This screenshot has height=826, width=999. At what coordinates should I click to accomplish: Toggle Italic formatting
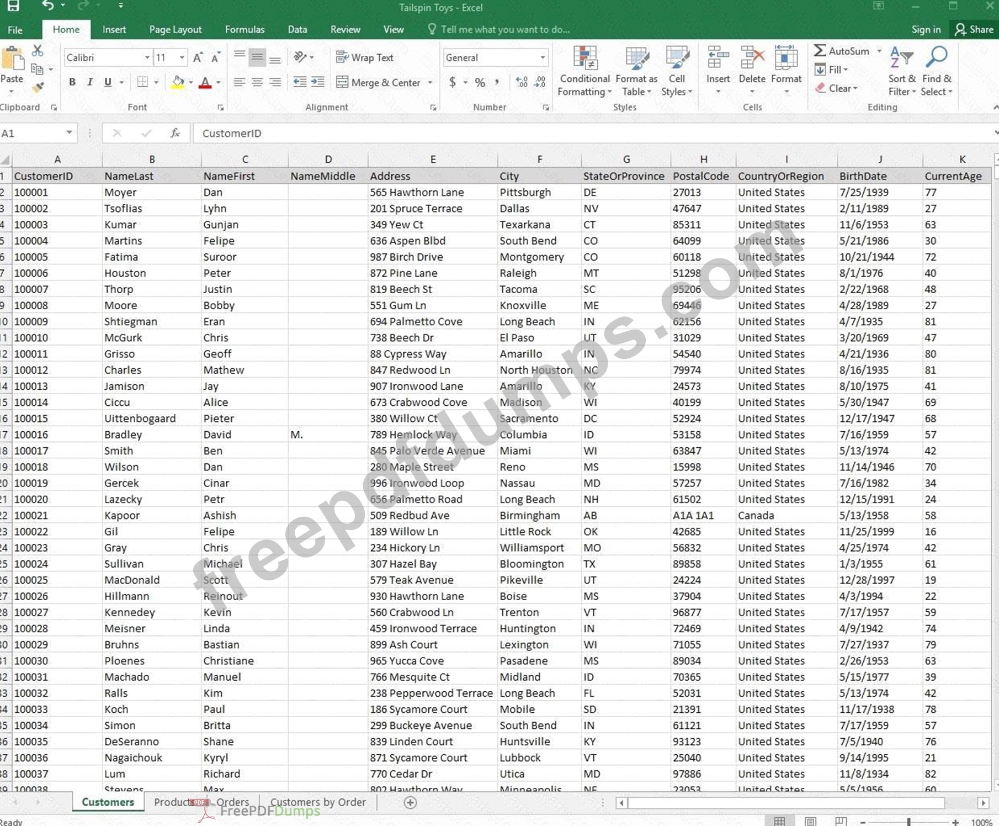(89, 82)
